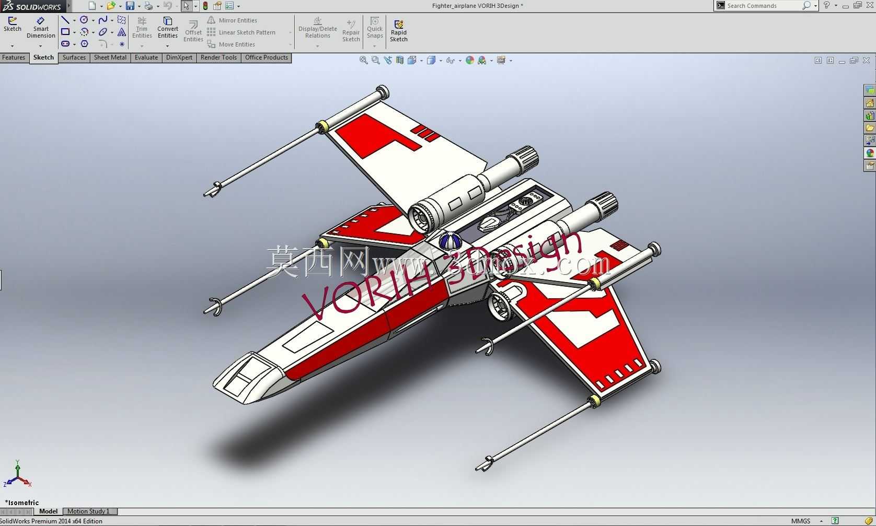Select the Line sketch tool
Screen dimensions: 876x526
click(x=65, y=20)
